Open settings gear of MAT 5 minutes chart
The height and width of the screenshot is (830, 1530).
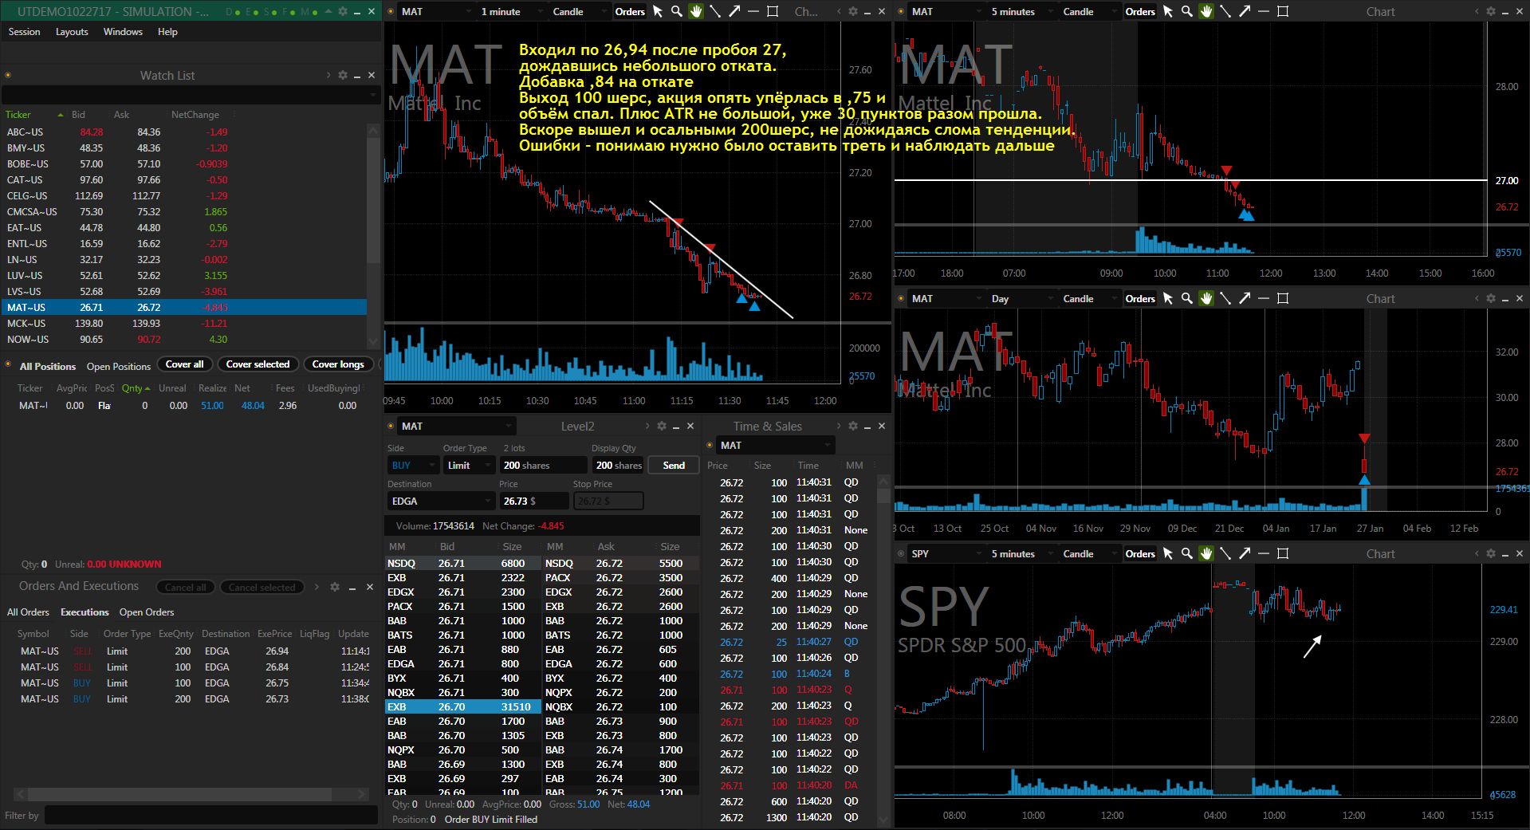pos(1490,11)
